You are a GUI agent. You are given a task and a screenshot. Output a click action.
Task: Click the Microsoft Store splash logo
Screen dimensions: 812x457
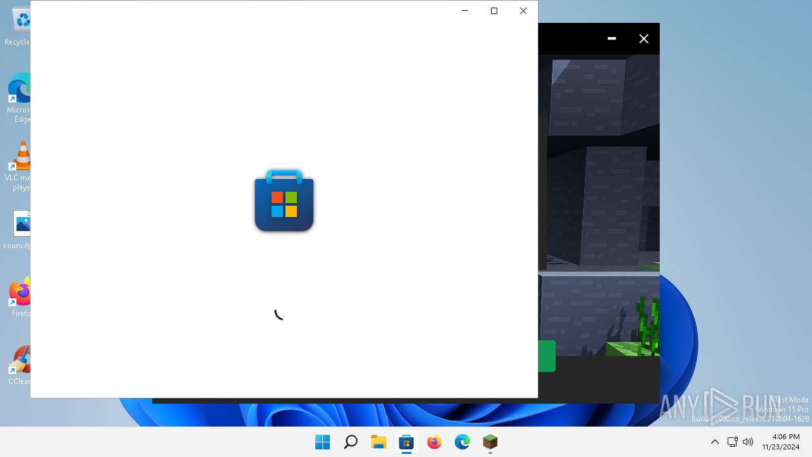click(284, 201)
